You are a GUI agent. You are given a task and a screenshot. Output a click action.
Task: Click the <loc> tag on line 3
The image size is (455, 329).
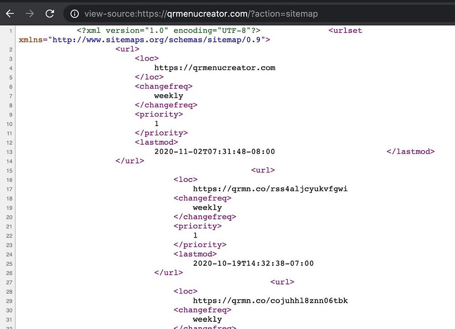(147, 58)
